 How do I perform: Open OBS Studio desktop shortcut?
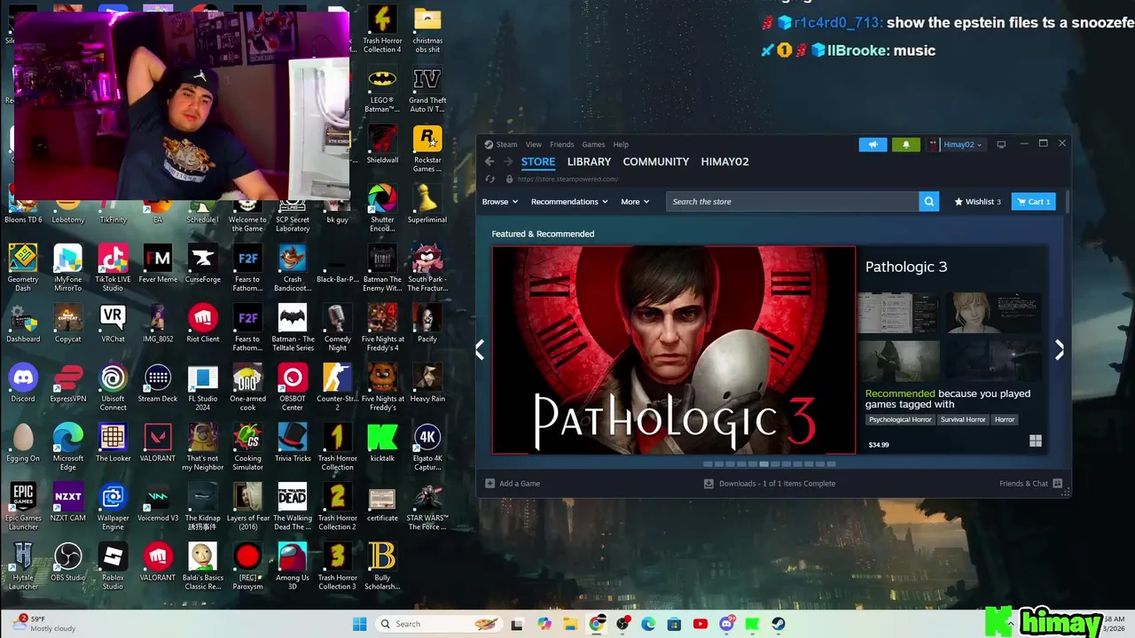68,564
